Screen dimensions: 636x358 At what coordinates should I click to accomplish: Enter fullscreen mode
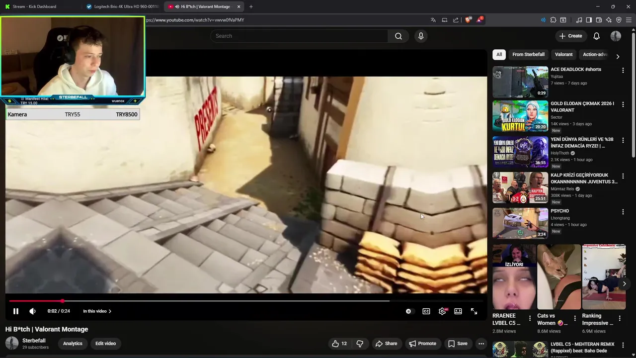click(x=474, y=311)
